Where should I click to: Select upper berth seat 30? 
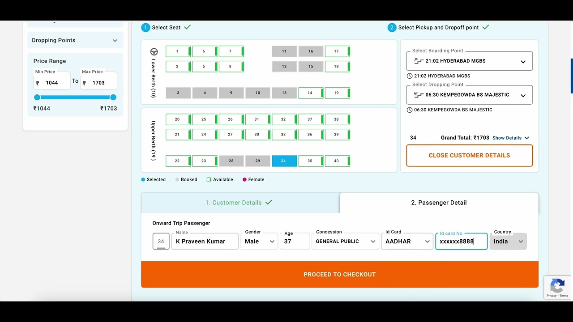(258, 135)
